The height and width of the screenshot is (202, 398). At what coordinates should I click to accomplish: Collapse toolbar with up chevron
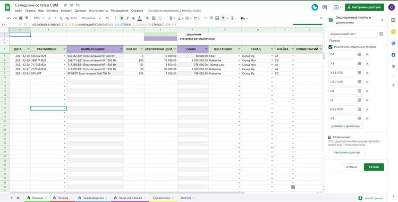tap(321, 18)
